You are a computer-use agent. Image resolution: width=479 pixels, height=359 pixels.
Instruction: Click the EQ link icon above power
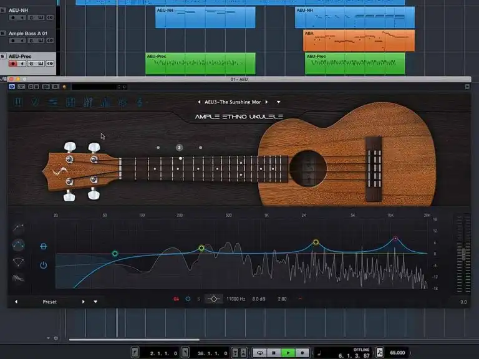(44, 246)
